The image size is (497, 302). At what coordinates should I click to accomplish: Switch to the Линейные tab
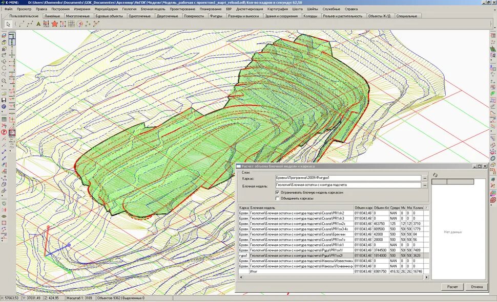[52, 16]
